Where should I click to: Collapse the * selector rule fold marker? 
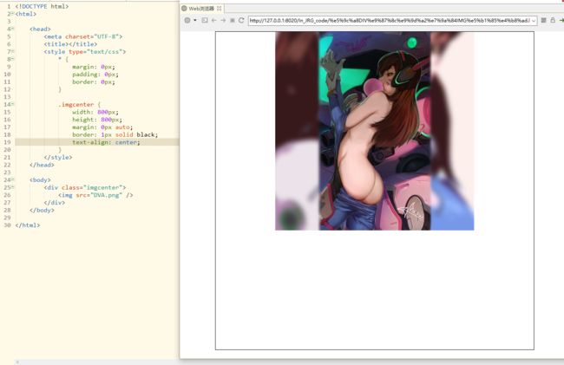[12, 59]
